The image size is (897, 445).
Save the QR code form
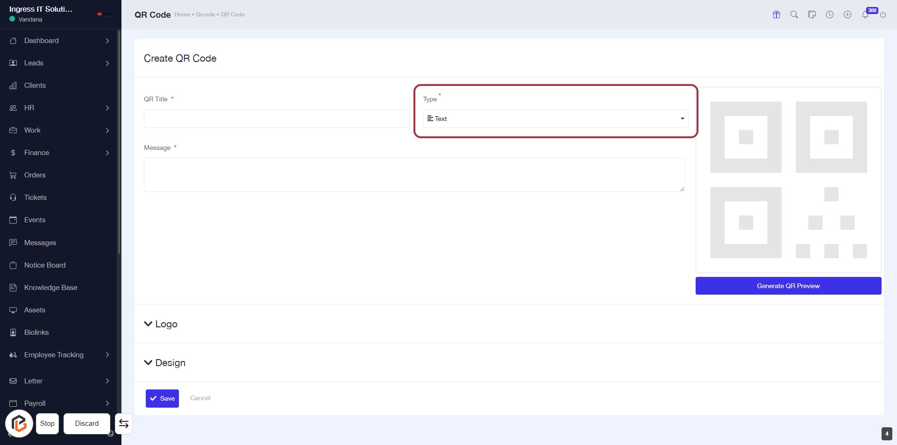[x=162, y=398]
